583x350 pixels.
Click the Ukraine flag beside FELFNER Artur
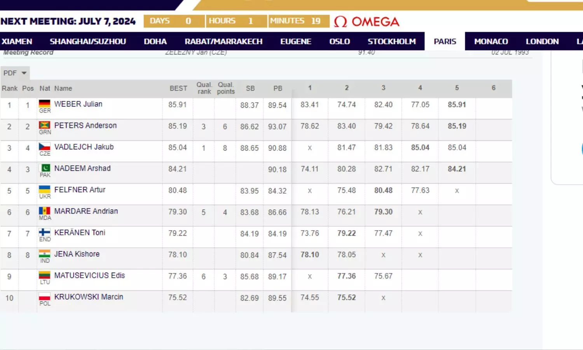45,189
